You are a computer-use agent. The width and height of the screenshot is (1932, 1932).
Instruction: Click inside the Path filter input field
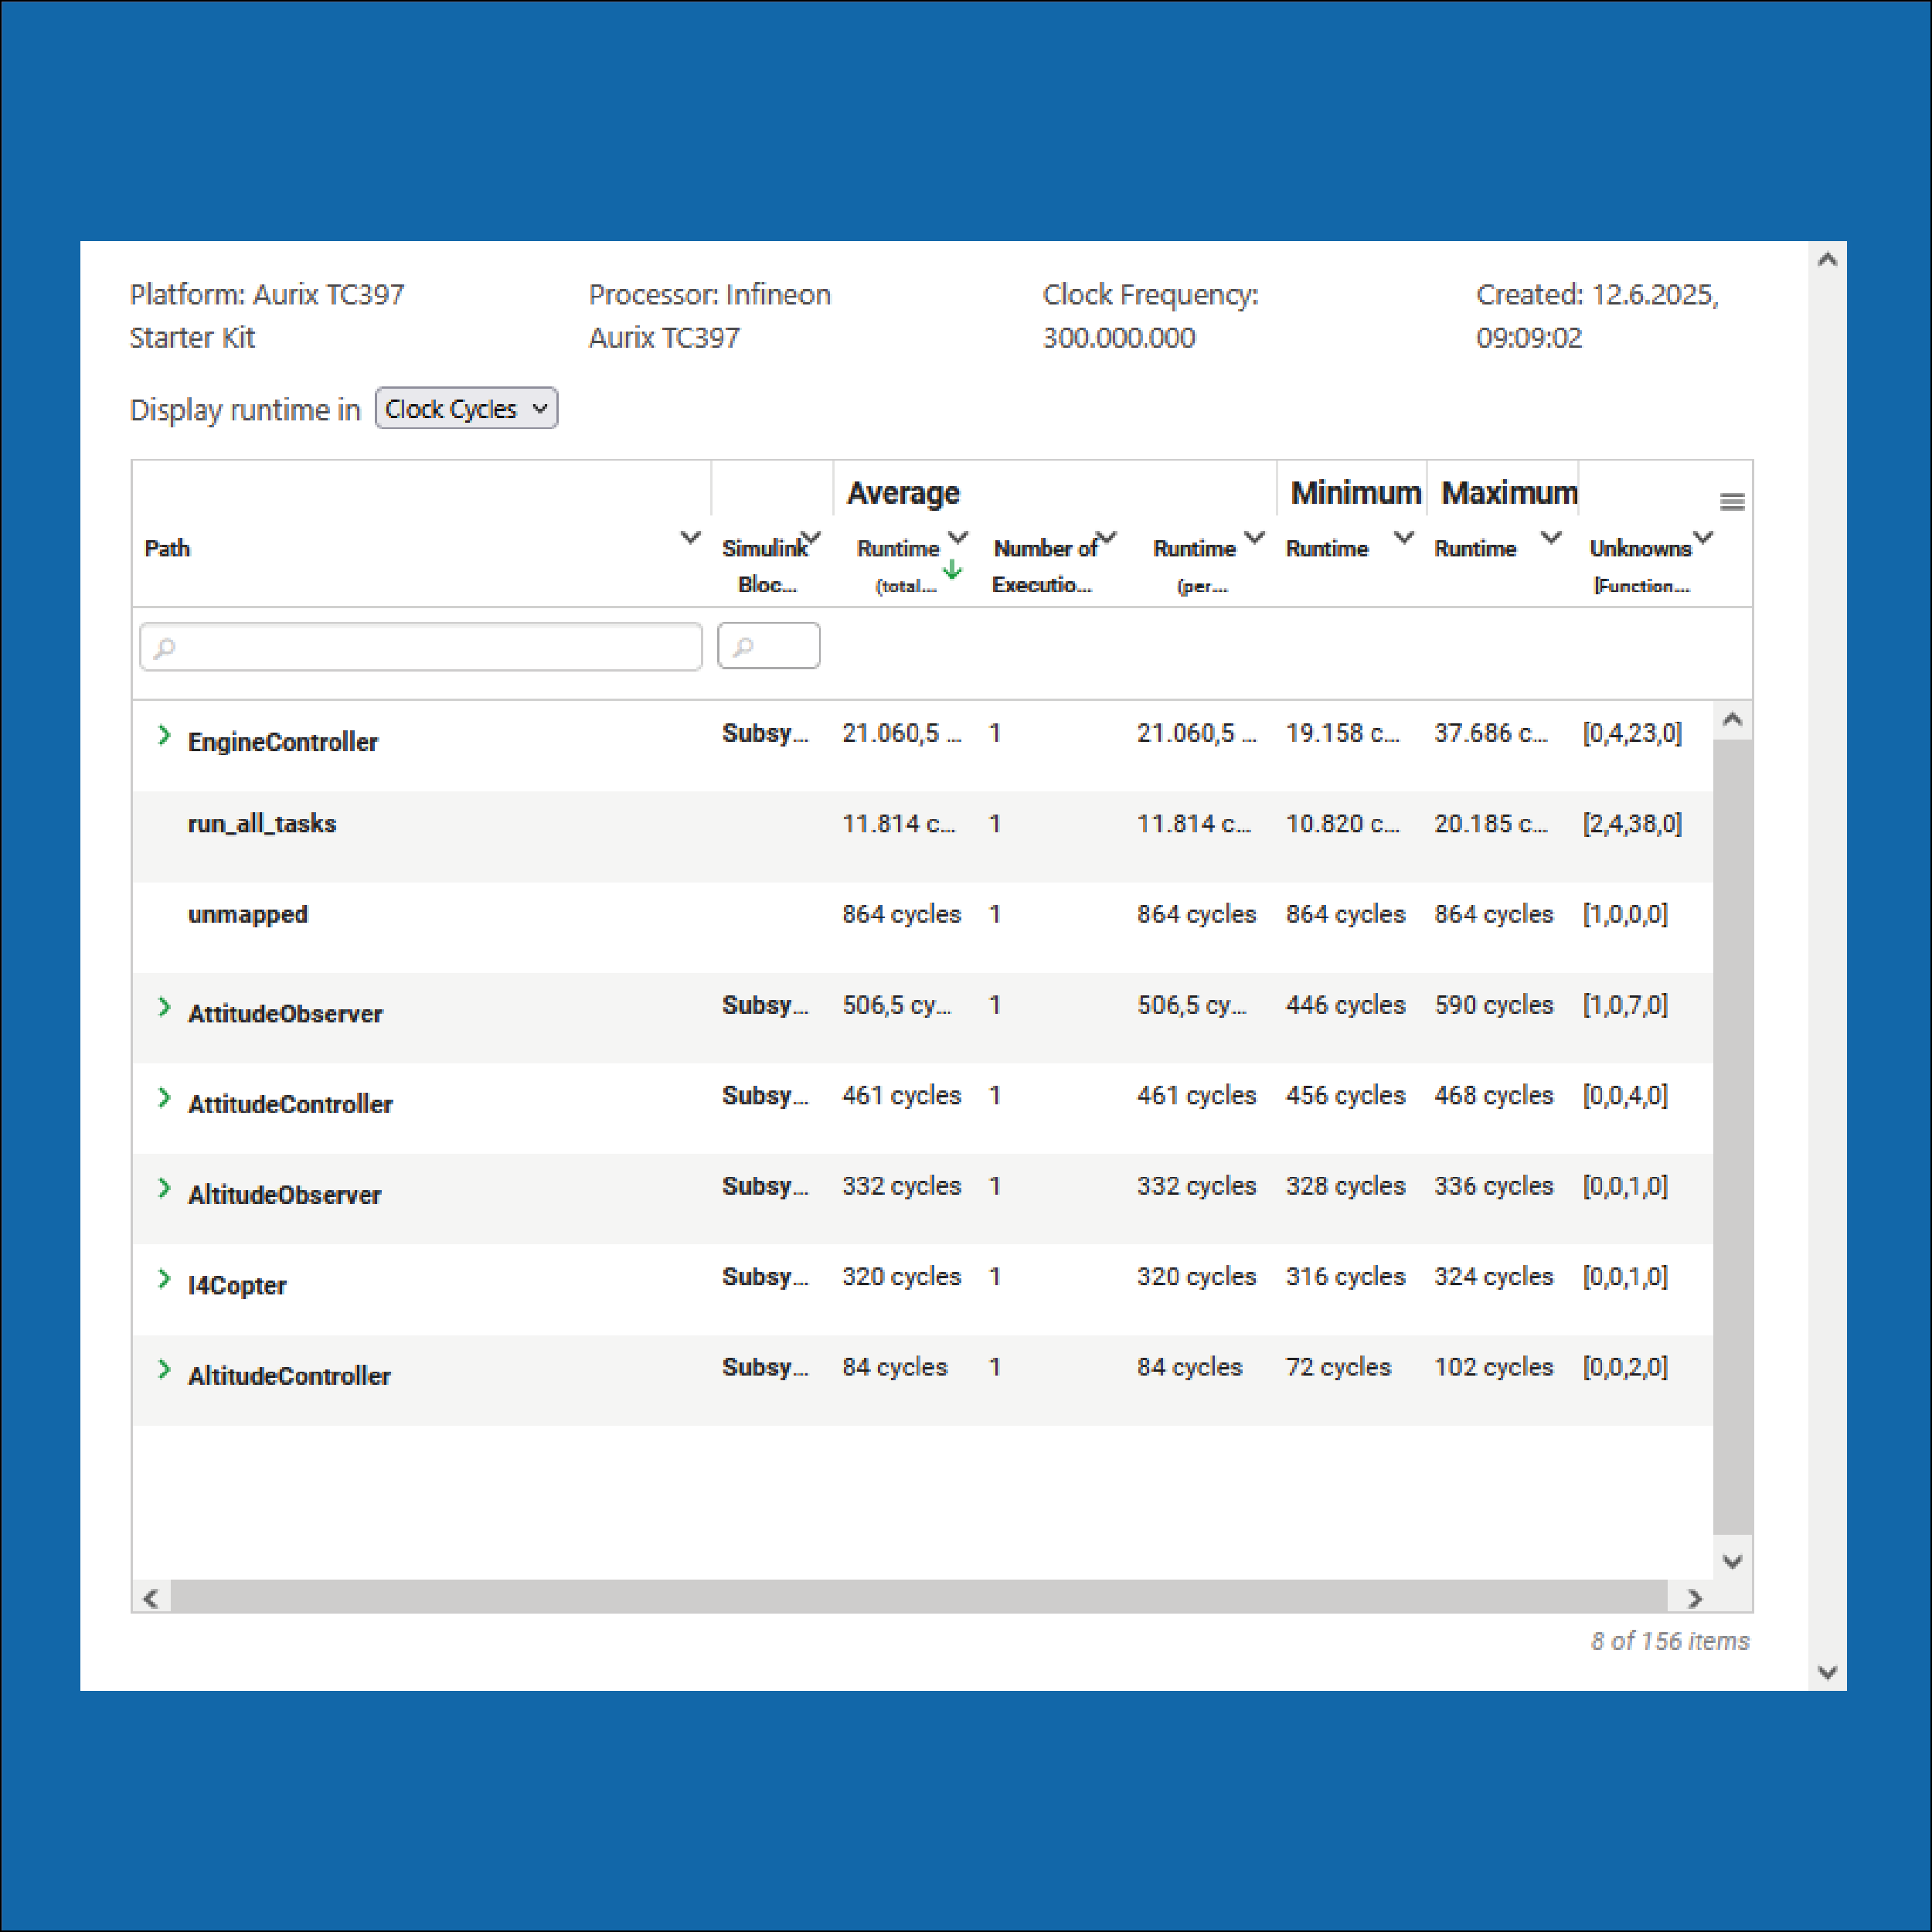pos(420,647)
